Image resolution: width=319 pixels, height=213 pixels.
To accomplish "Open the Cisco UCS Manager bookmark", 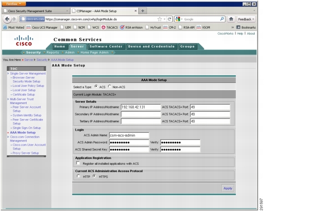I will click(x=42, y=28).
